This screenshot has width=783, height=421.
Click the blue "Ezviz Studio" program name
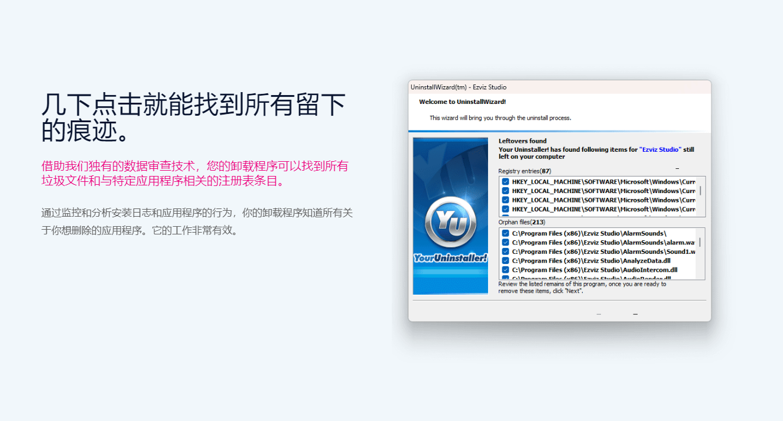pyautogui.click(x=660, y=149)
